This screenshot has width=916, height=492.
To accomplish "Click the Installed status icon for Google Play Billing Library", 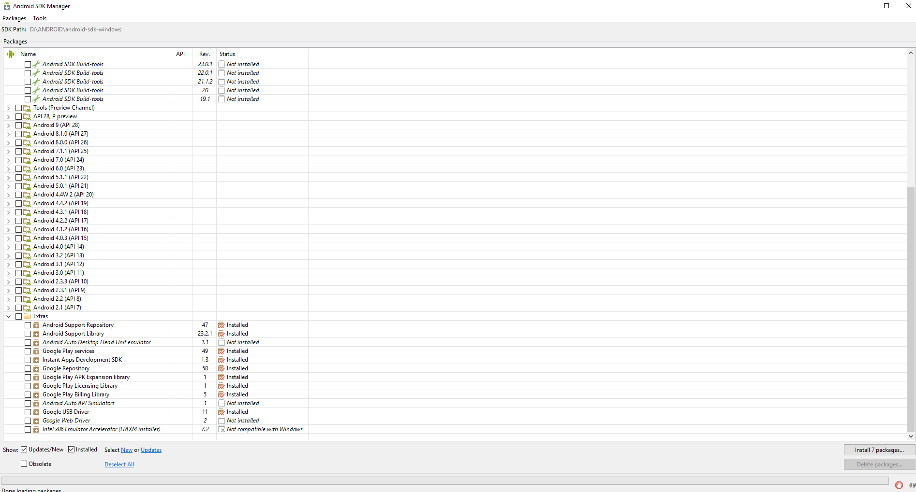I will point(222,394).
